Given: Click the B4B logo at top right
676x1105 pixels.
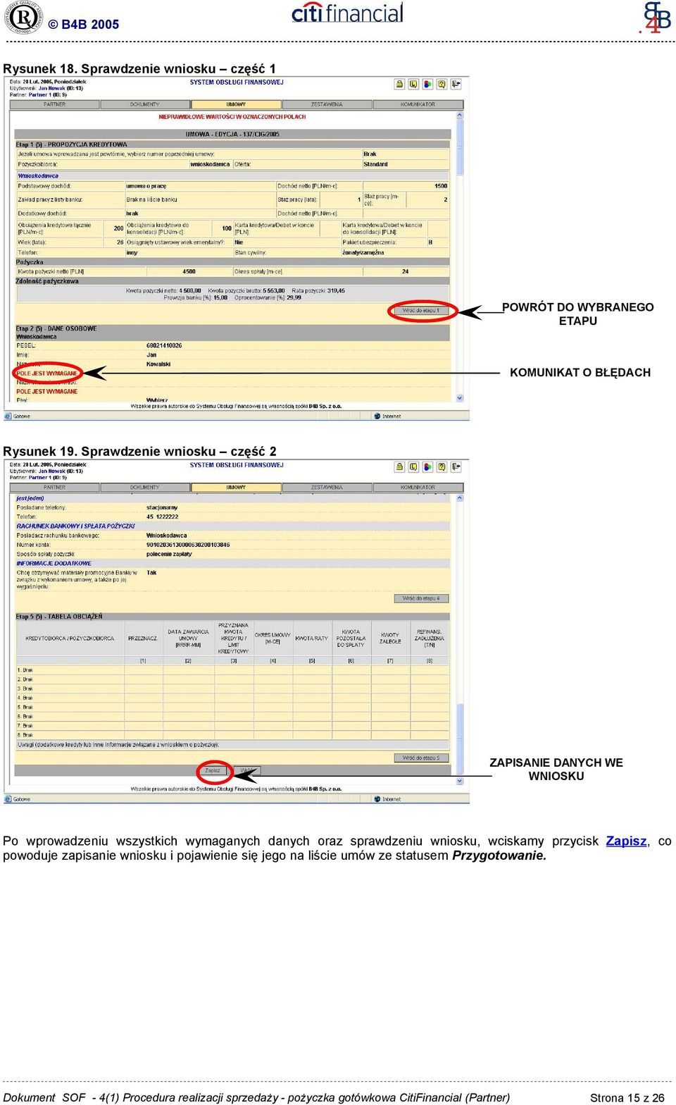Looking at the screenshot, I should coord(656,17).
